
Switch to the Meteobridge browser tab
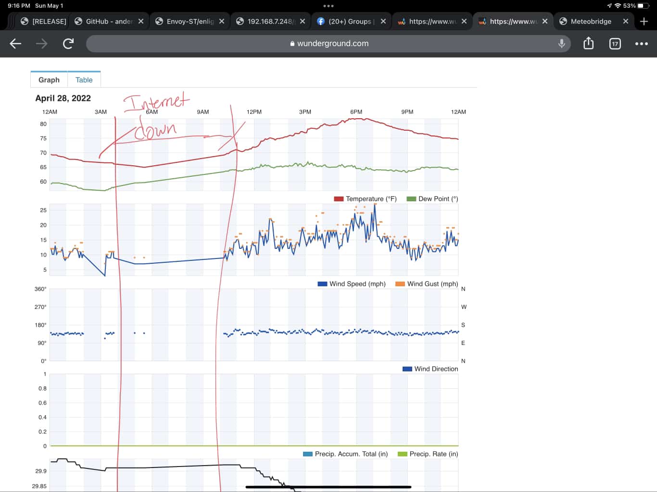[x=591, y=21]
